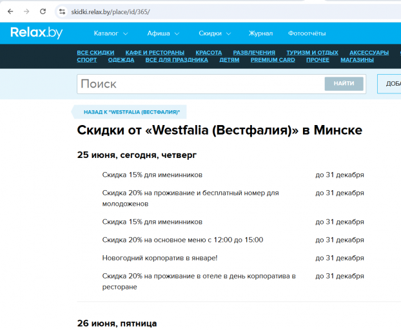
Task: Expand the Каталог dropdown menu
Action: [x=111, y=34]
